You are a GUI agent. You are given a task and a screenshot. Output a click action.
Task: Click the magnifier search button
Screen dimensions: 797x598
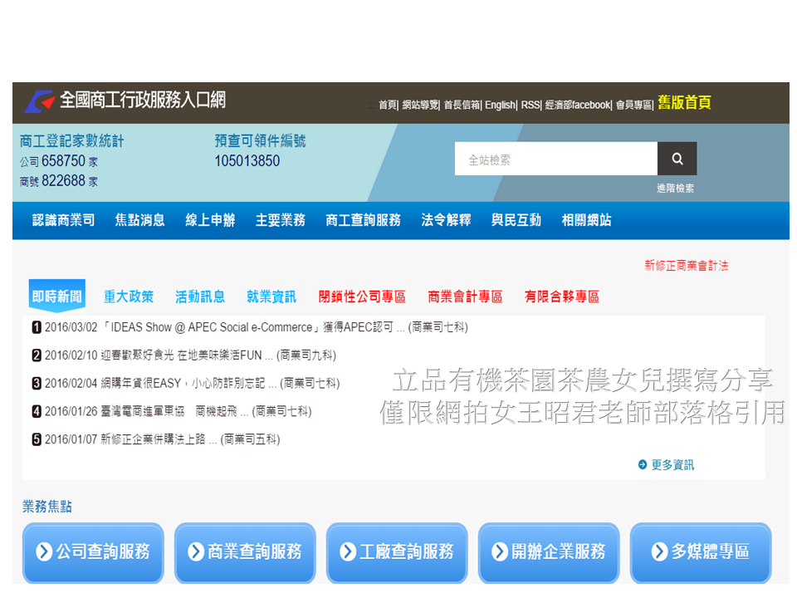point(677,159)
